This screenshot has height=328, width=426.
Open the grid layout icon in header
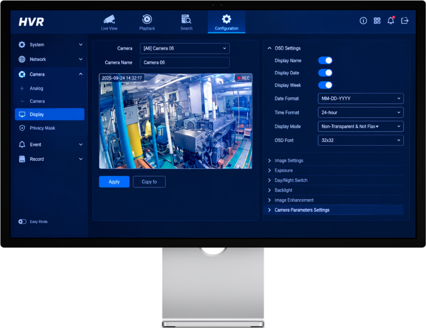pyautogui.click(x=377, y=21)
